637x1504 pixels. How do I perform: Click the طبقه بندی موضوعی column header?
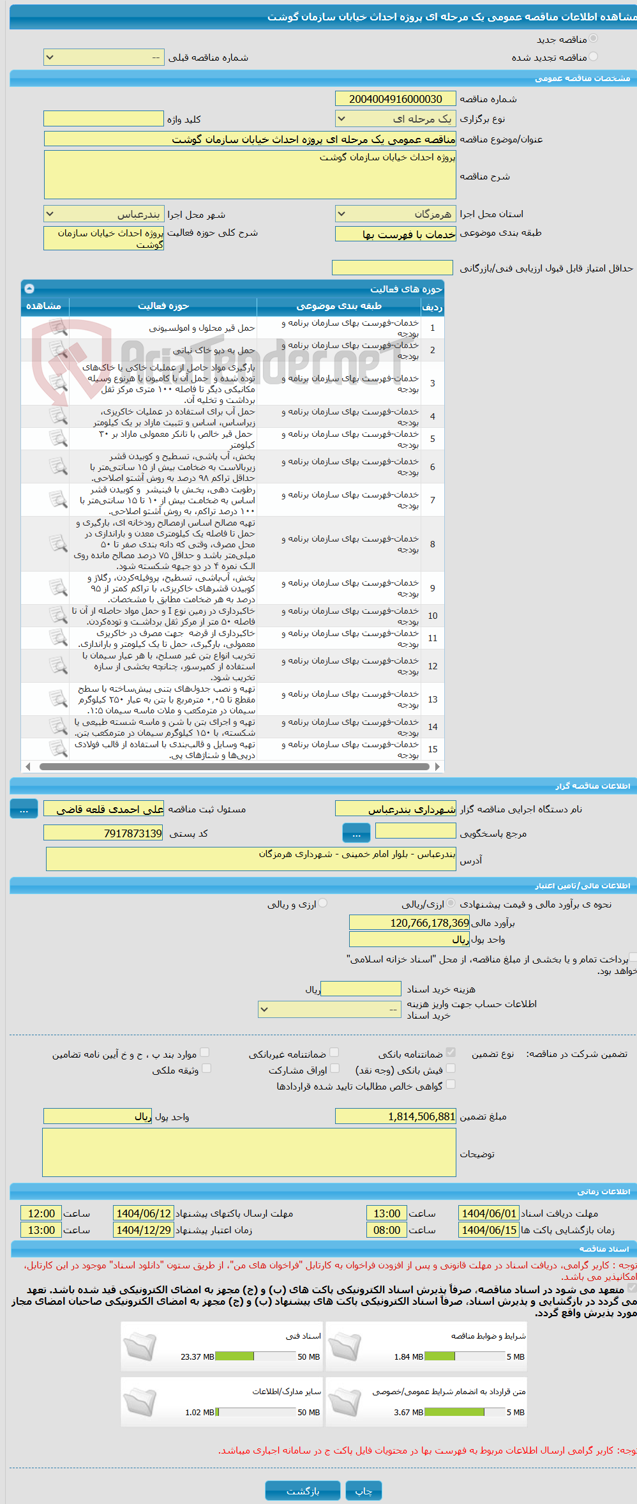click(x=339, y=307)
